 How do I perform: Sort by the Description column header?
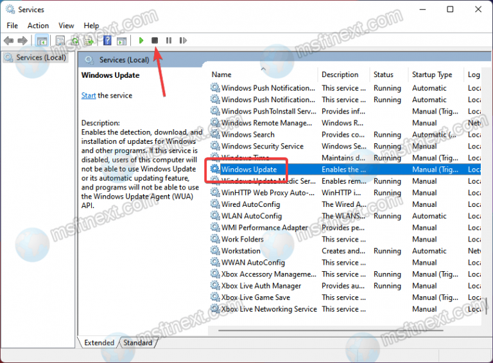(340, 75)
